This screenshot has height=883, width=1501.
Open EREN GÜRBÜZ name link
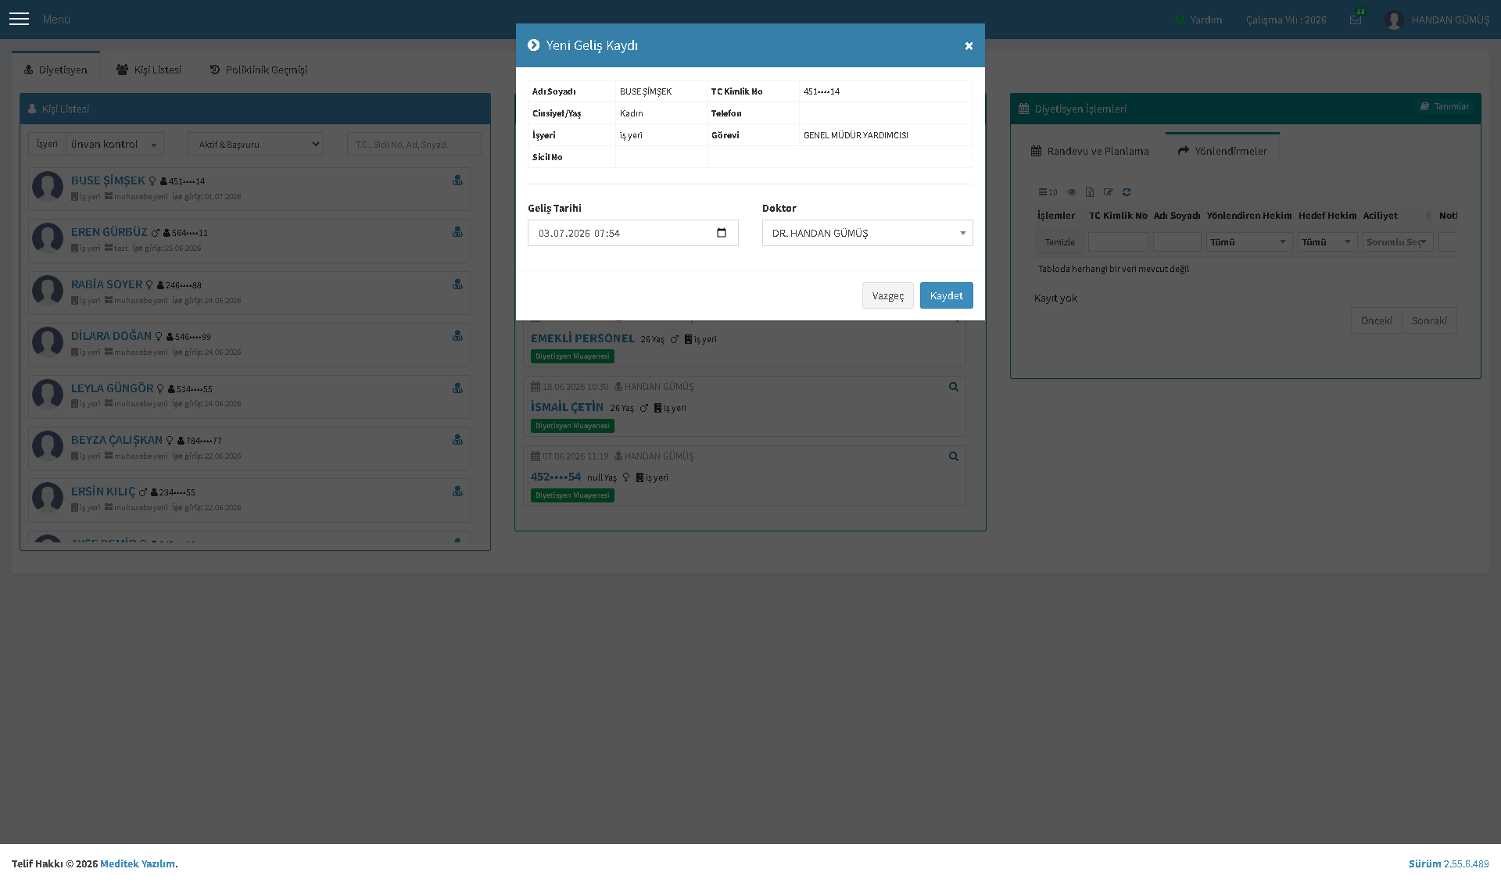coord(109,232)
